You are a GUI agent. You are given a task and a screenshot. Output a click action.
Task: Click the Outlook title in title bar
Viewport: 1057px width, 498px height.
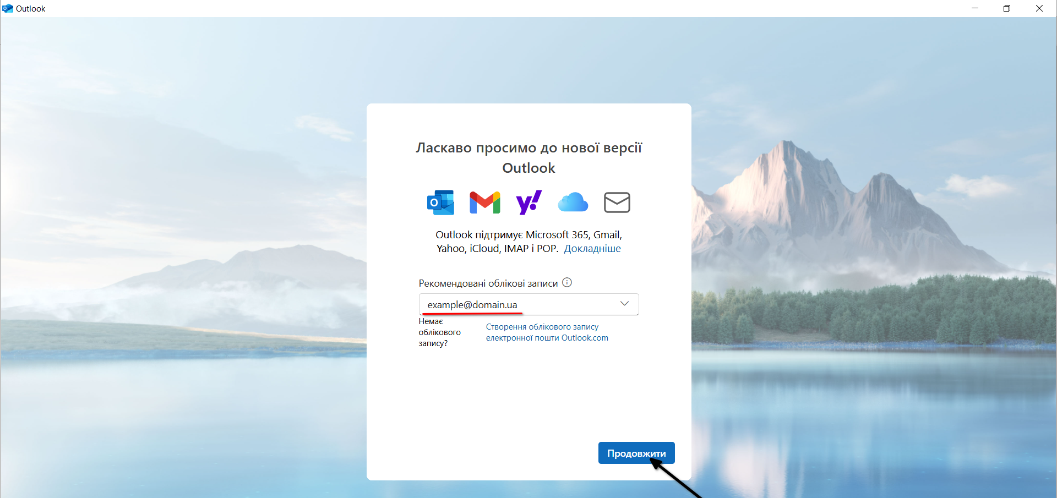click(31, 9)
